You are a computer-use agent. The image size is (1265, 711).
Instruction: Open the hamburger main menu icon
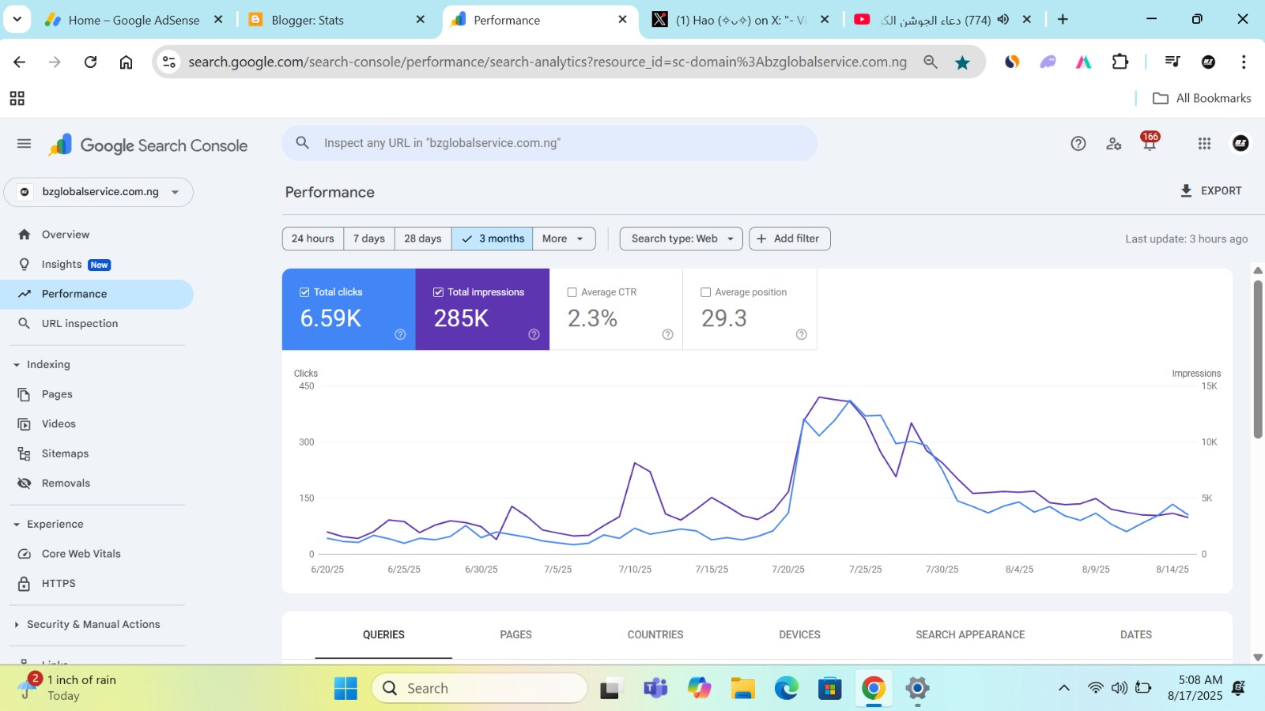pyautogui.click(x=24, y=144)
